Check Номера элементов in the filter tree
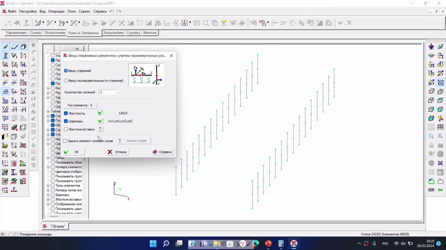This screenshot has width=446, height=250. click(53, 167)
